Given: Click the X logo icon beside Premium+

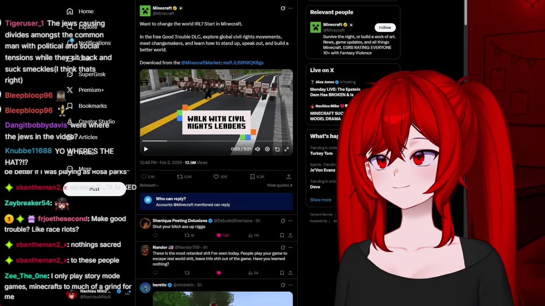Looking at the screenshot, I should tap(70, 90).
